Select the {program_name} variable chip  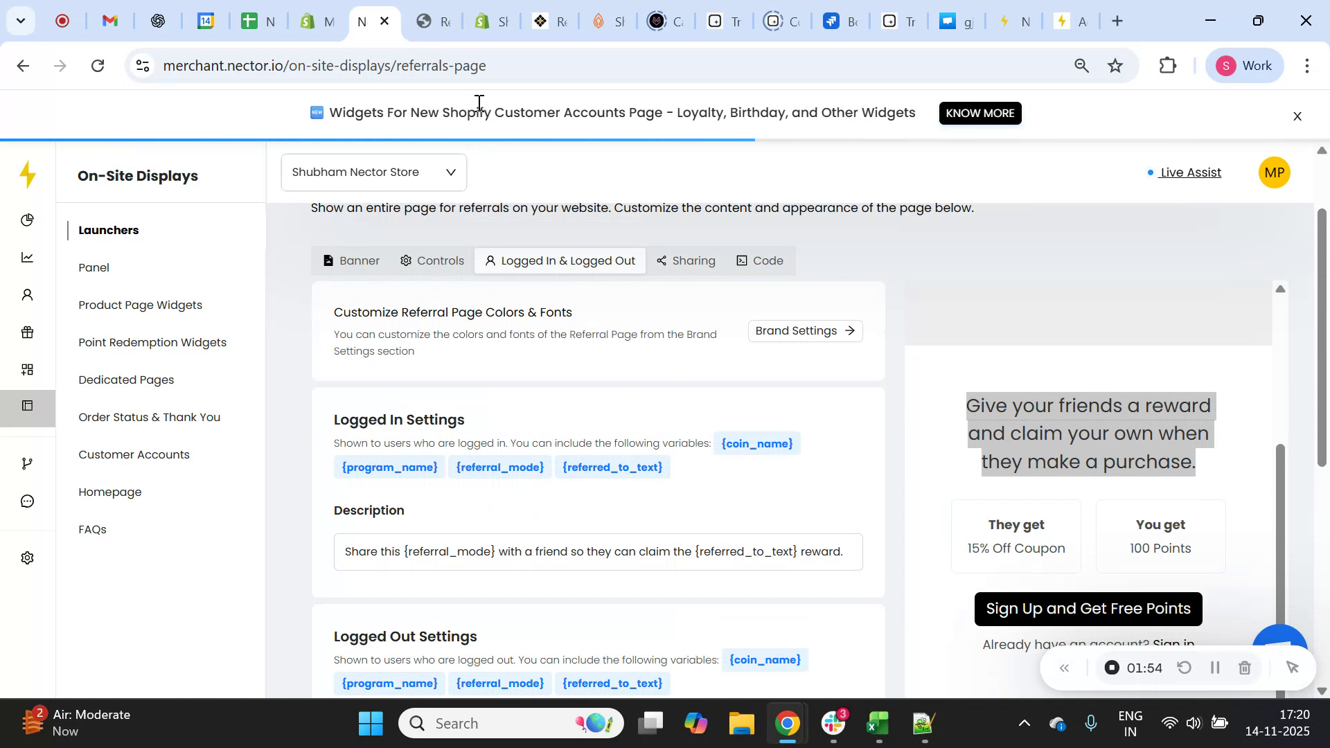(389, 467)
